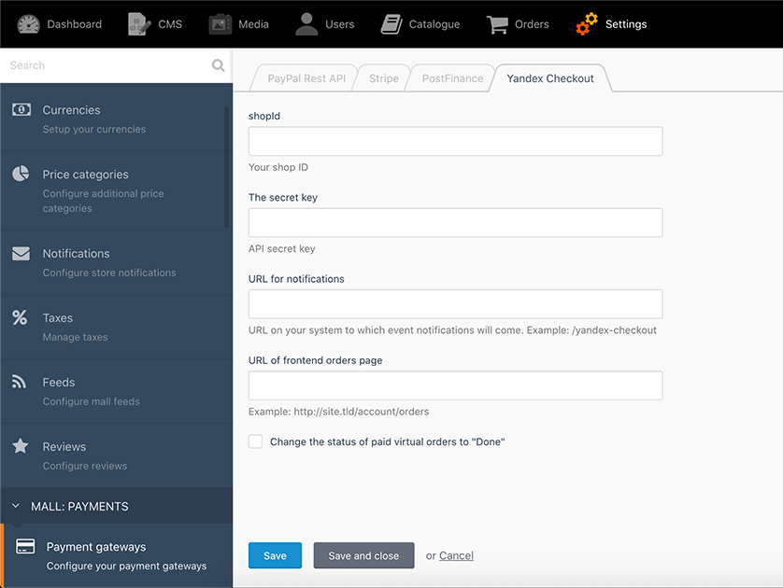Click the search magnifier icon

pos(219,65)
